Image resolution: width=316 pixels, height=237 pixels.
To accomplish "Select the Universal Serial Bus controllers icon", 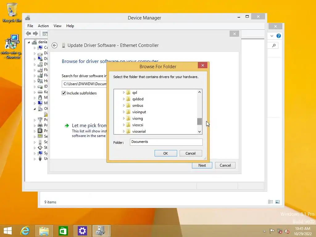I will coord(40,159).
